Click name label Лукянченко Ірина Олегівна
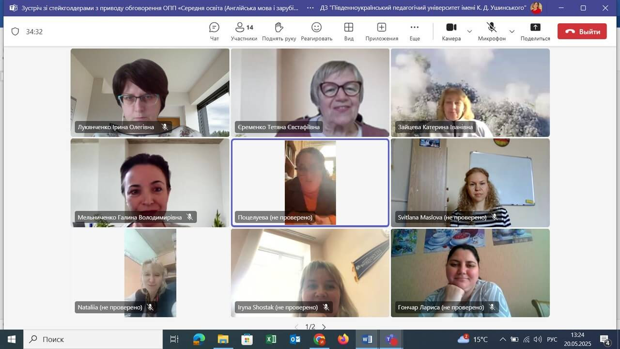Screen dimensions: 620x349 pos(116,127)
